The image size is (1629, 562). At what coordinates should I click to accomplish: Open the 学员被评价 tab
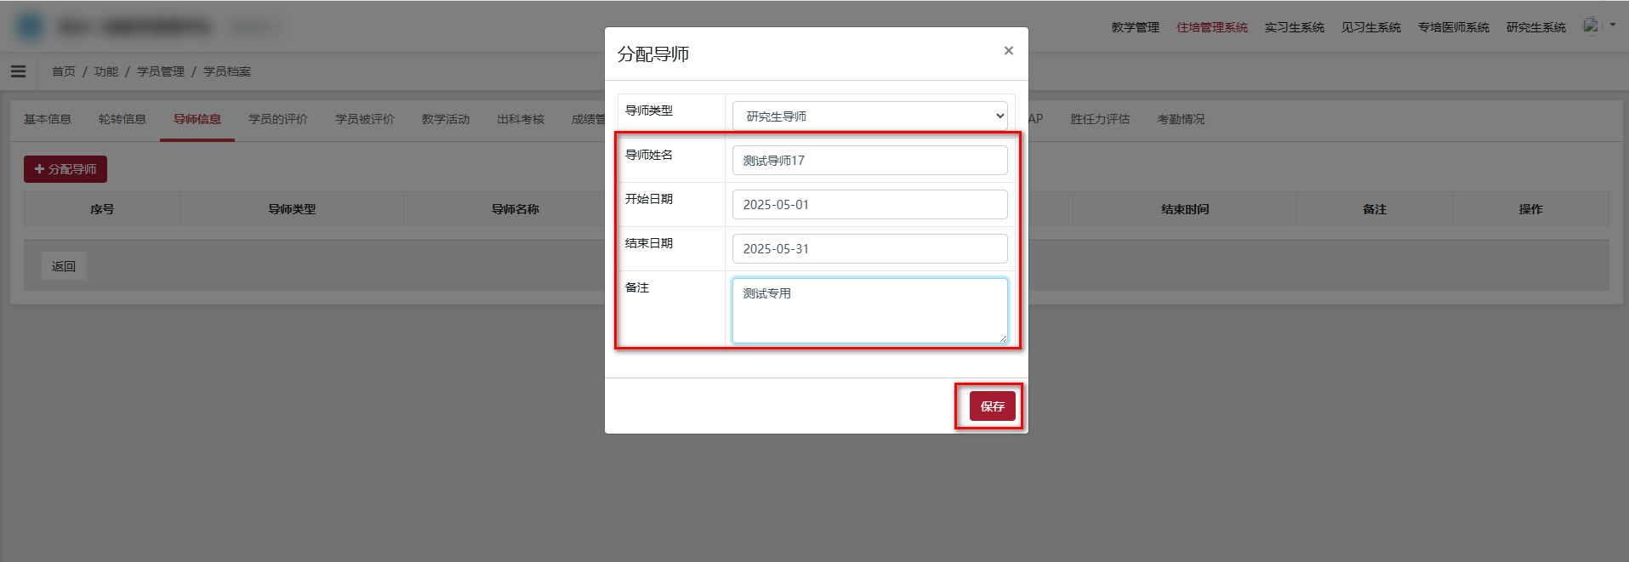coord(365,119)
